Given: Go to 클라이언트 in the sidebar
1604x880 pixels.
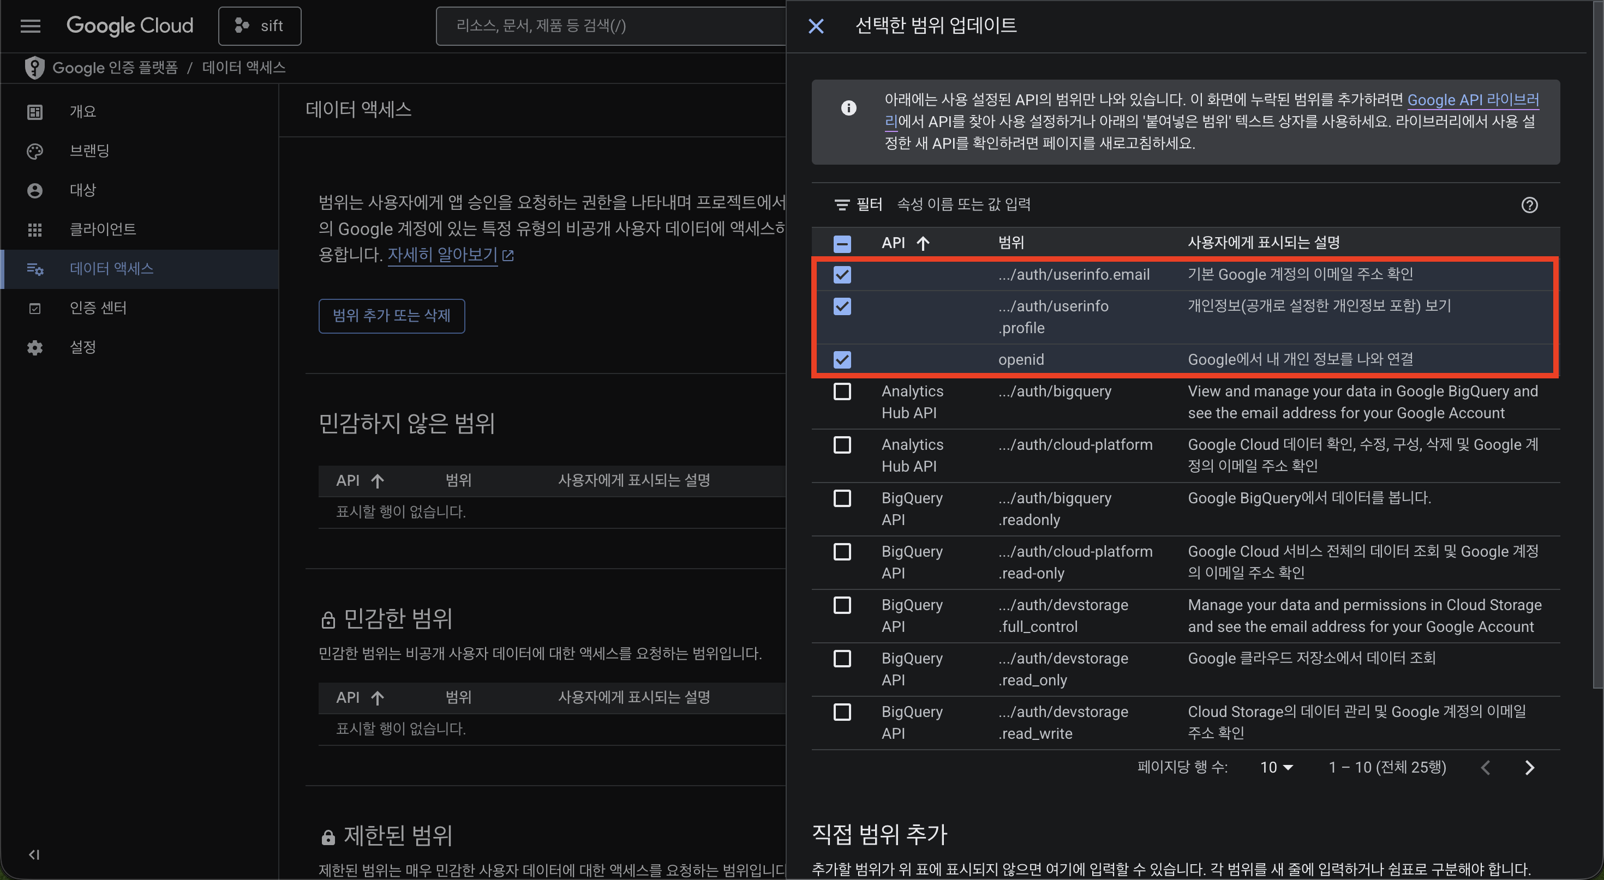Looking at the screenshot, I should click(103, 229).
